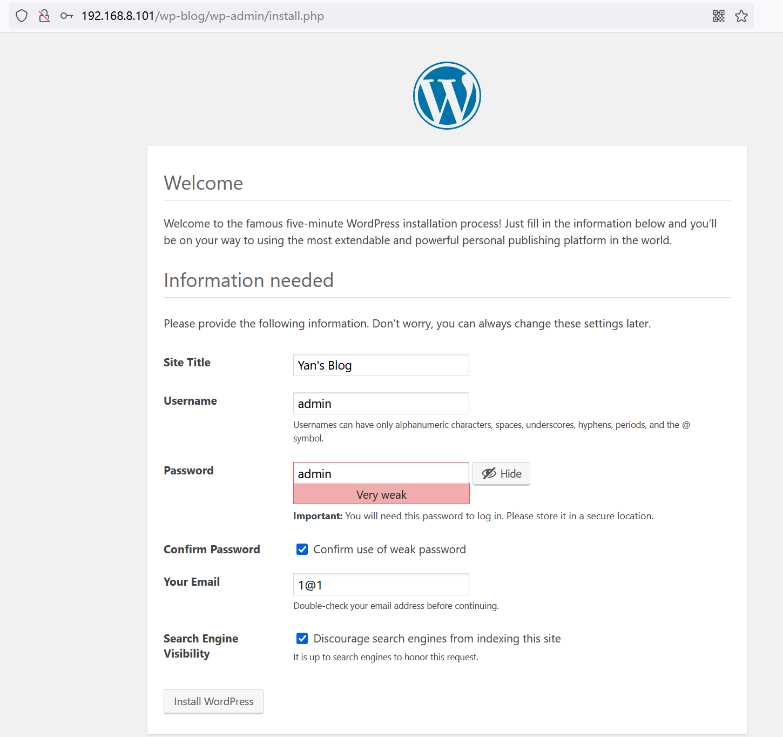Click the Your Email input field
Screen dimensions: 783x737
(381, 585)
